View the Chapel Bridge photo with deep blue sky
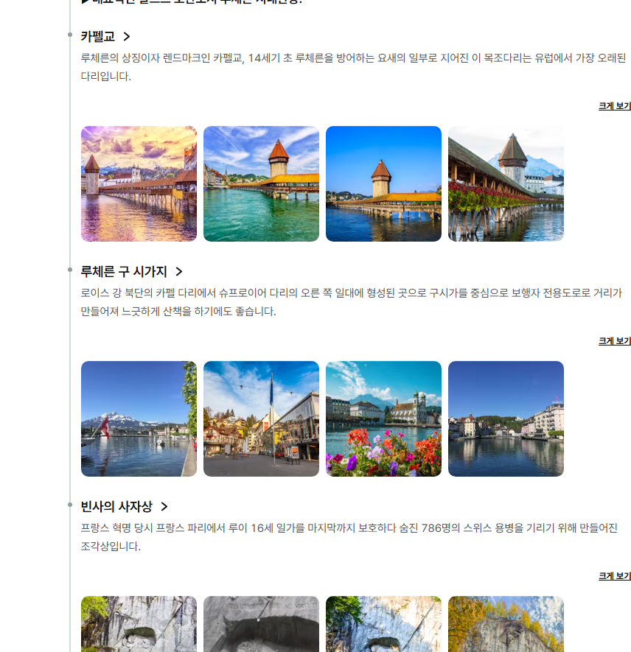The image size is (631, 652). pos(383,183)
